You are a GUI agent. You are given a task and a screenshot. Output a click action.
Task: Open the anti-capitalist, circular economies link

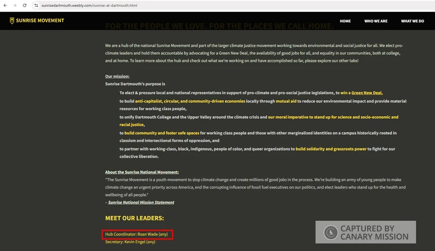click(x=190, y=101)
